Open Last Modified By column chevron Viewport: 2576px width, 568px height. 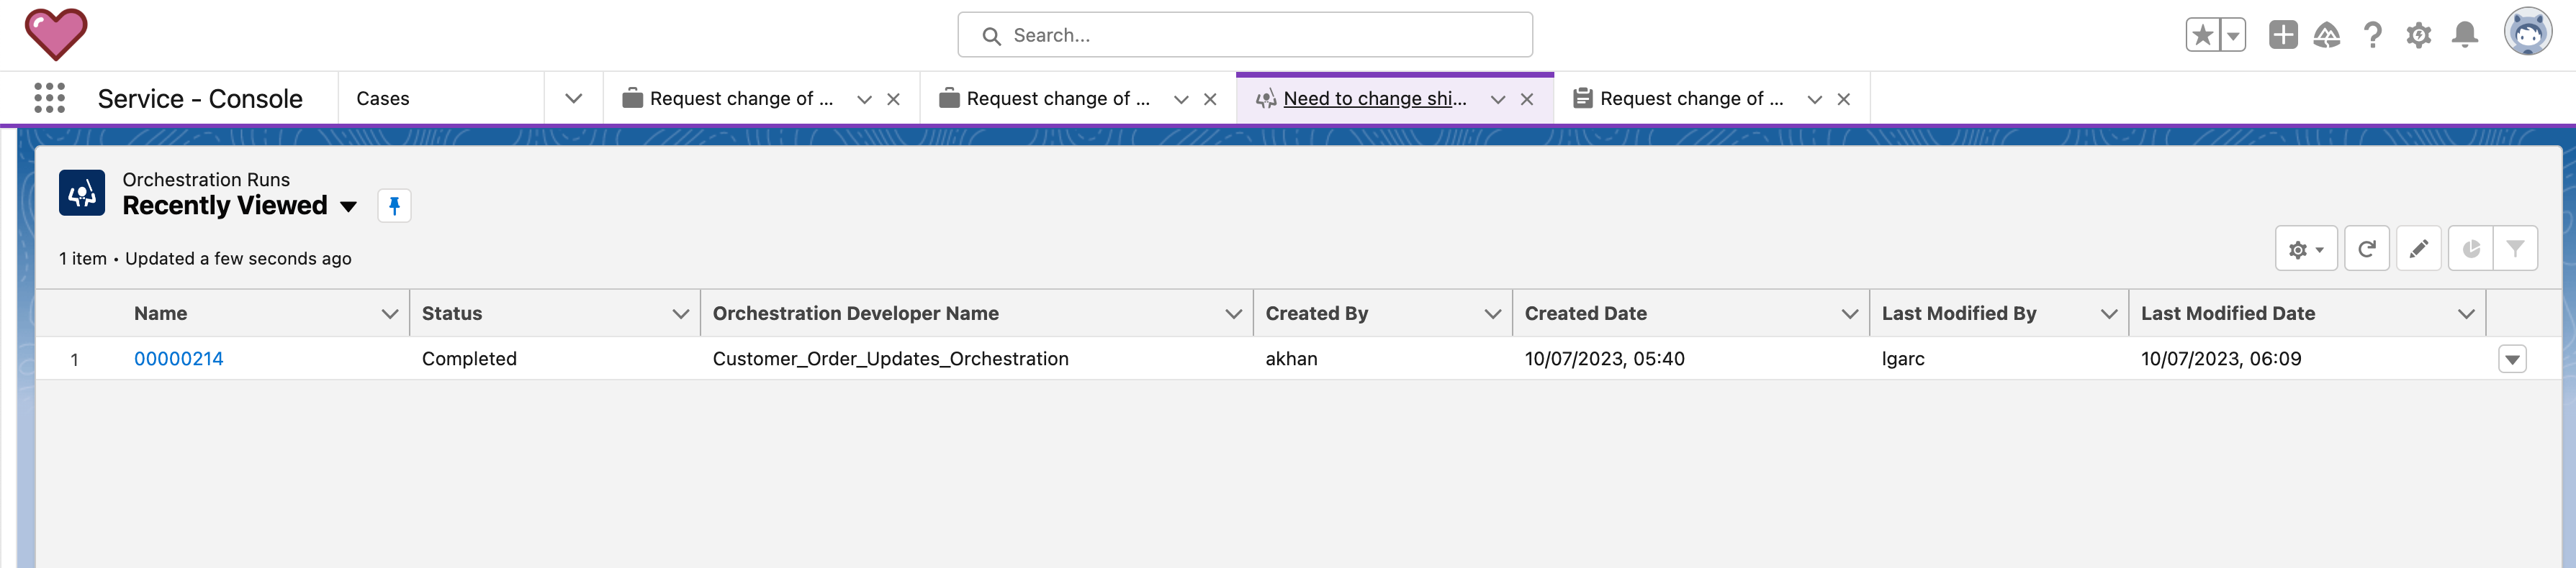click(x=2109, y=313)
